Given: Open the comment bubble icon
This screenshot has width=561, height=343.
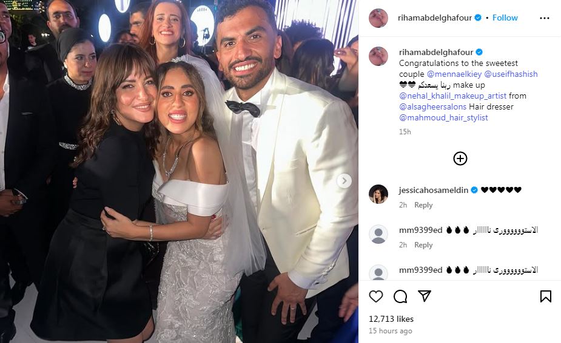Looking at the screenshot, I should click(400, 296).
